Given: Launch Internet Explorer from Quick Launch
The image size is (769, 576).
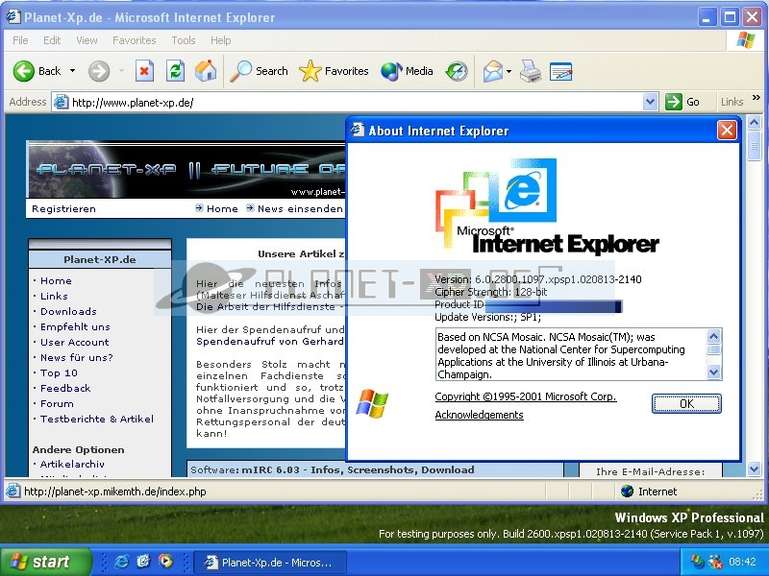Looking at the screenshot, I should (x=121, y=562).
